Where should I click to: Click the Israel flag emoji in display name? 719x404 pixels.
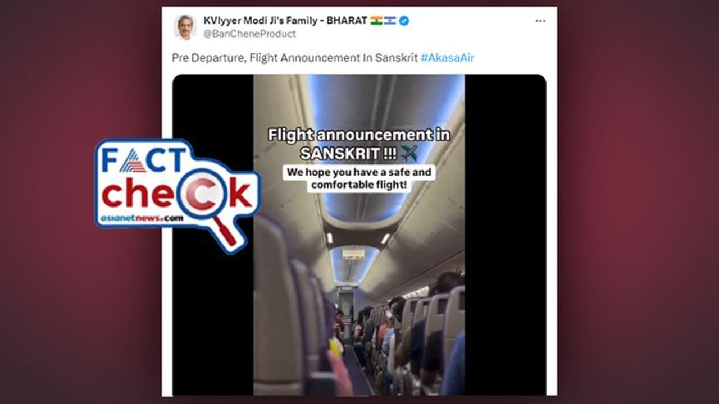tap(390, 21)
